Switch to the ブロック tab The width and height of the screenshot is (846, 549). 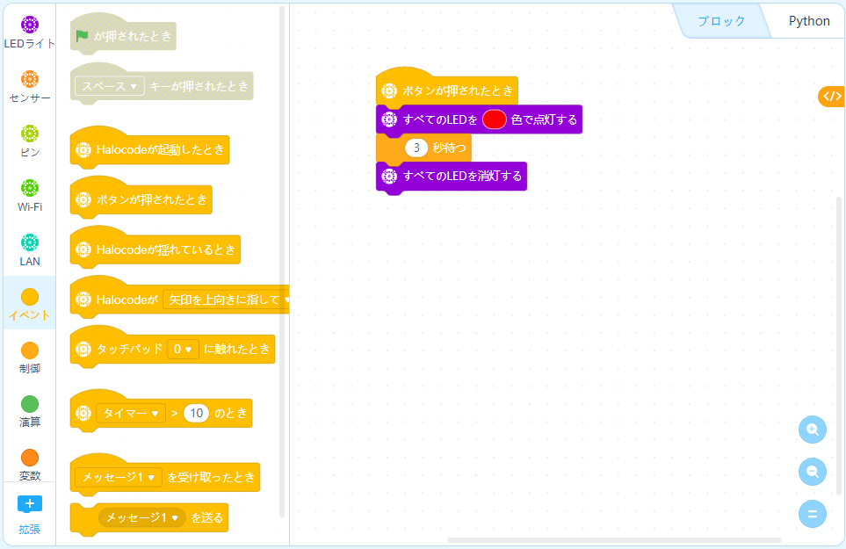pos(721,21)
